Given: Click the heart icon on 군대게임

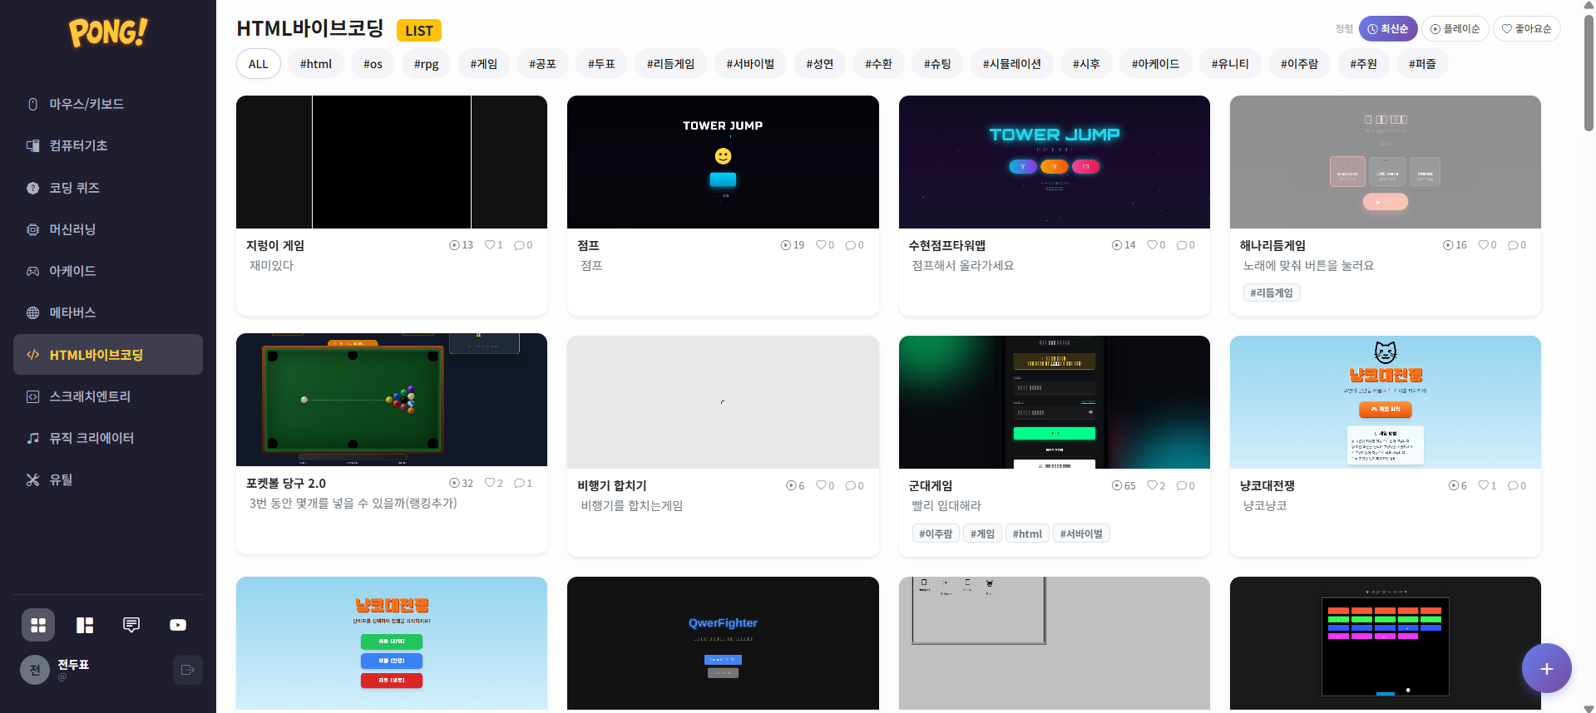Looking at the screenshot, I should pos(1152,485).
